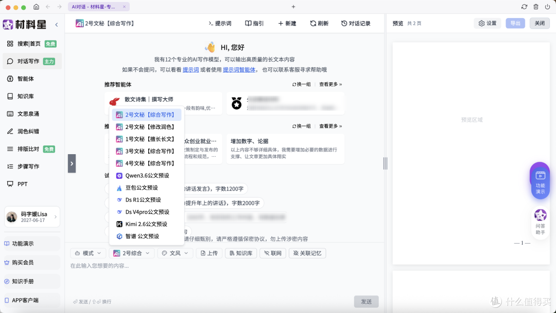Open the 文风 dropdown
This screenshot has width=556, height=313.
[175, 253]
